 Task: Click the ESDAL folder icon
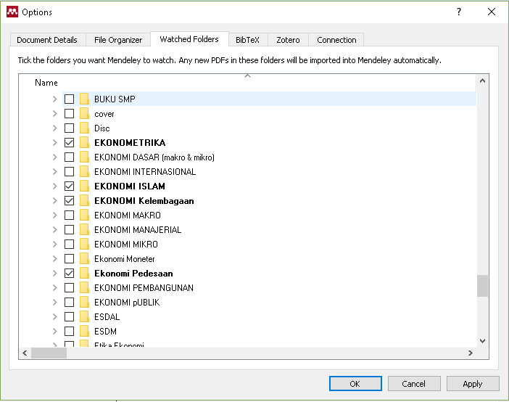[x=84, y=317]
